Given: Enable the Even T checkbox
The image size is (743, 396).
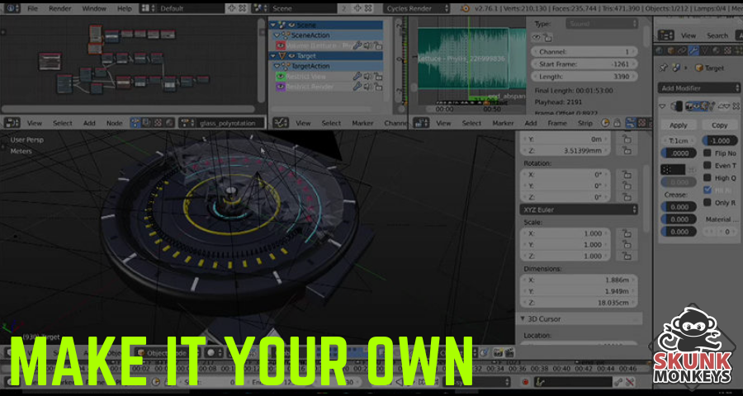Looking at the screenshot, I should [708, 165].
